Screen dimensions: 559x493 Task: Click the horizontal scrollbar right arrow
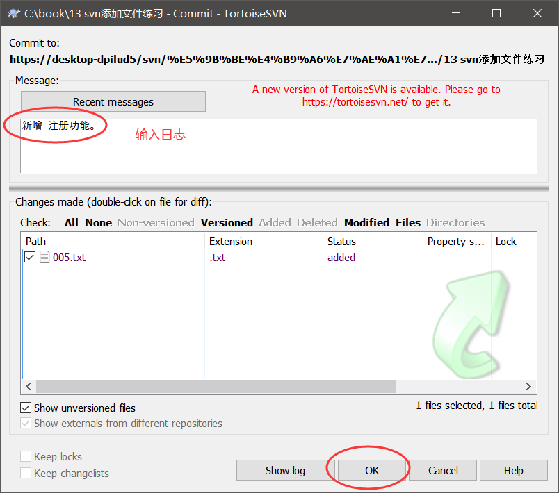click(528, 386)
